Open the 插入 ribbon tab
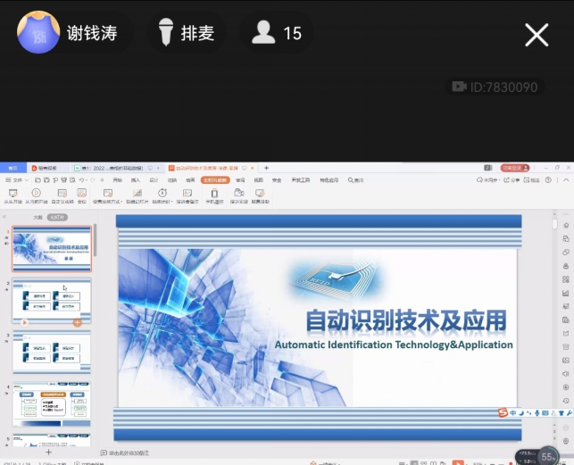574x465 pixels. coord(136,179)
